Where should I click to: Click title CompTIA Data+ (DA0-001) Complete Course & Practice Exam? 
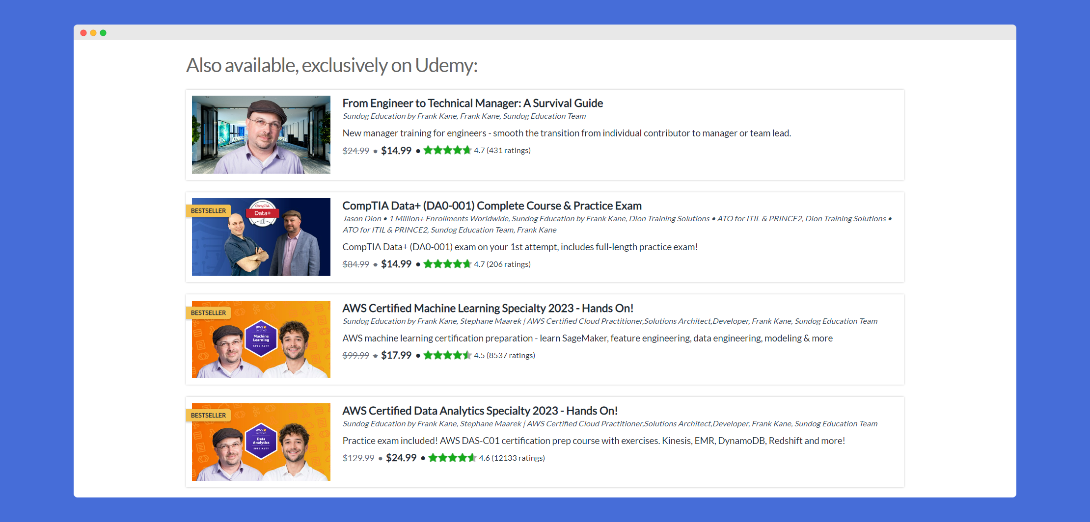[x=492, y=206]
